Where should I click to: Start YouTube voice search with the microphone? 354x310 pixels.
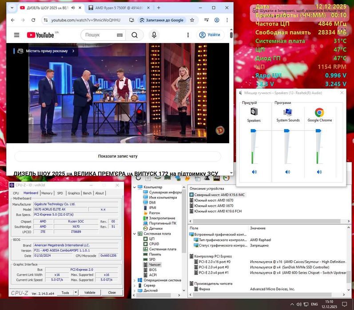click(154, 35)
